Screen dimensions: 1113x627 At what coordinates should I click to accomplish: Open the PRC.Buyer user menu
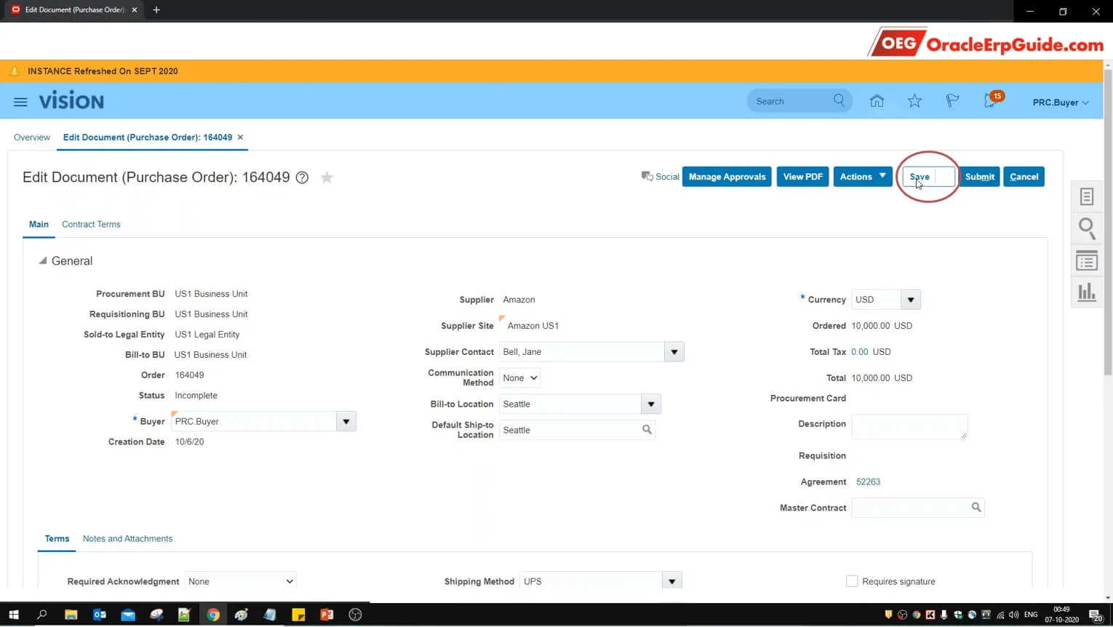click(x=1061, y=103)
